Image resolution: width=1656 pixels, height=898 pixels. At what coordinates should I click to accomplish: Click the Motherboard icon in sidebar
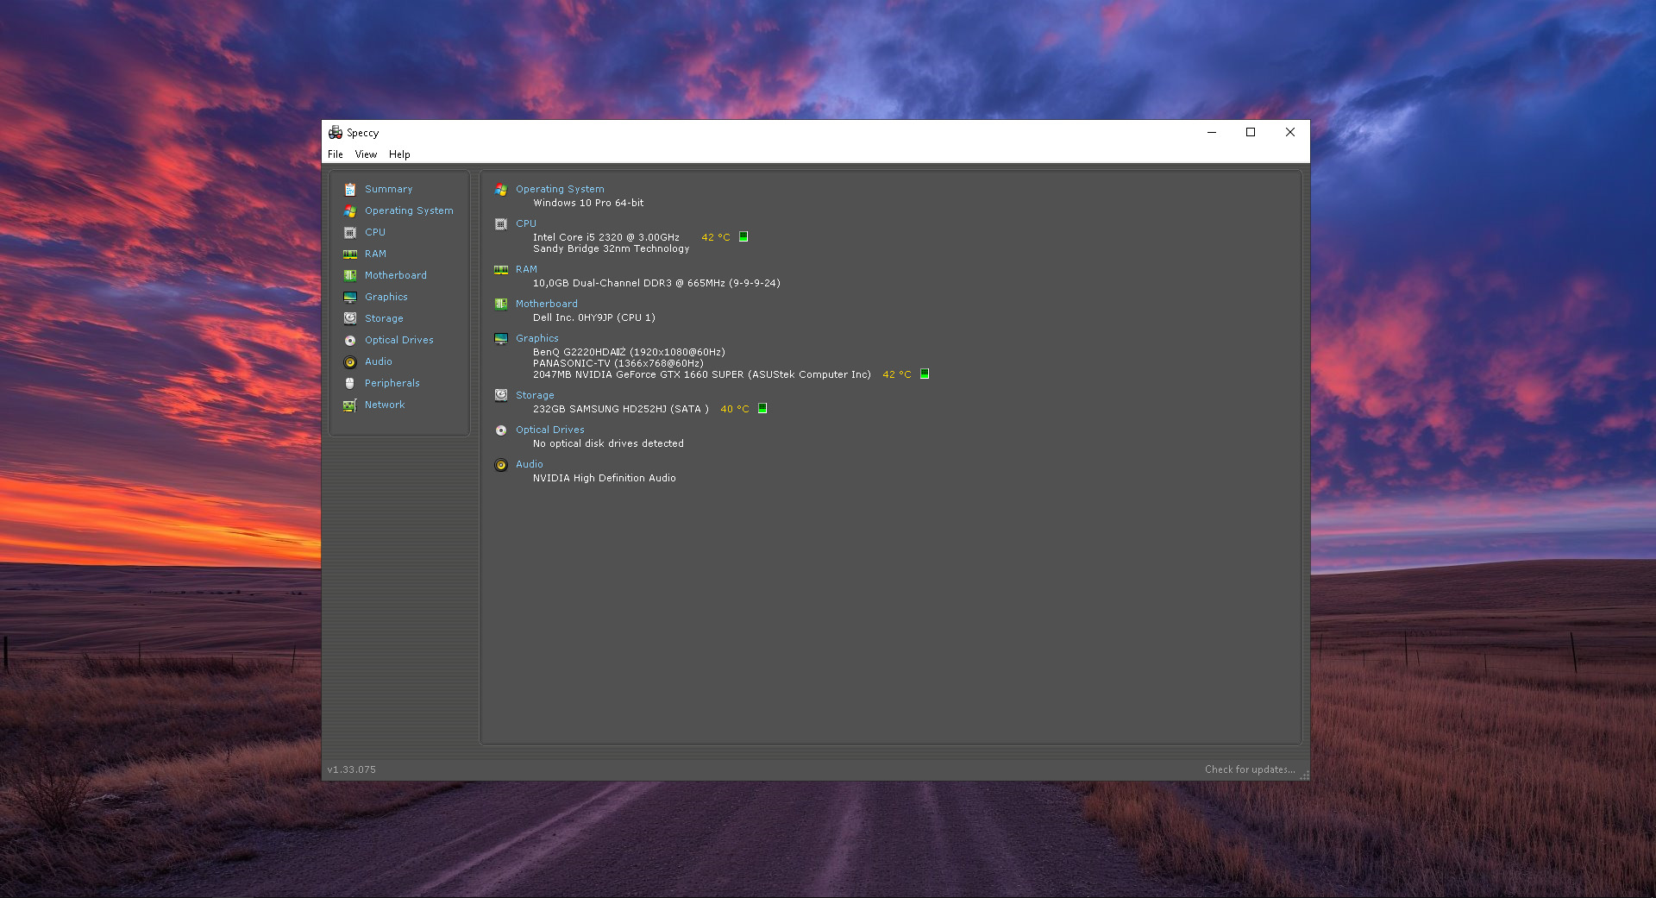click(350, 276)
